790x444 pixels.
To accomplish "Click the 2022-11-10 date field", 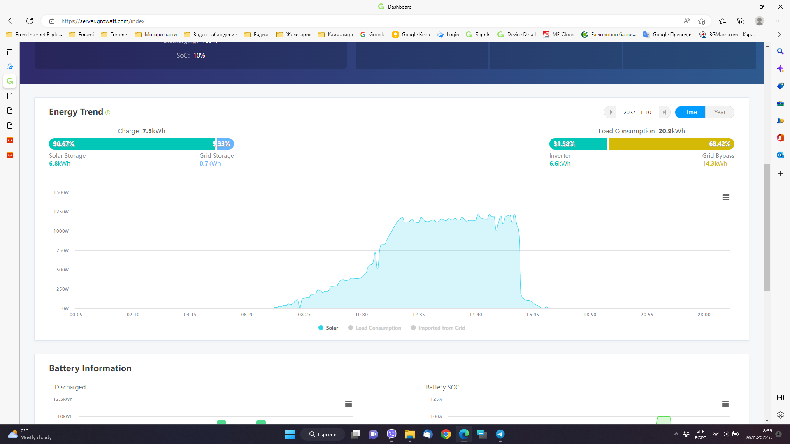I will pos(637,112).
